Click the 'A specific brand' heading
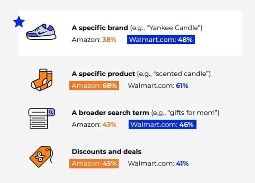Screen dimensions: 255x183 coord(100,28)
